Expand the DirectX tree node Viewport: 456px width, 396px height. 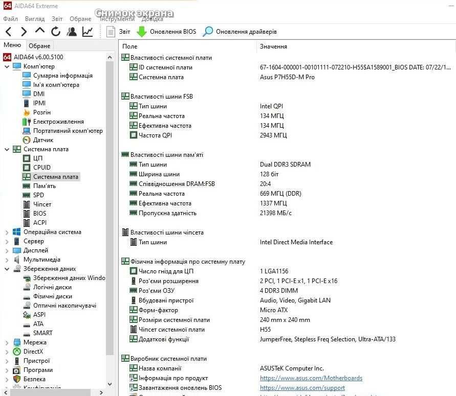(x=7, y=352)
